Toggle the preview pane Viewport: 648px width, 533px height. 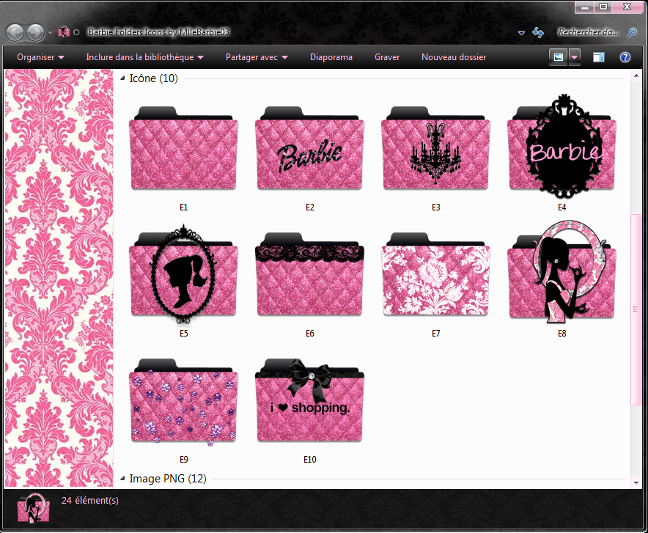pos(599,57)
